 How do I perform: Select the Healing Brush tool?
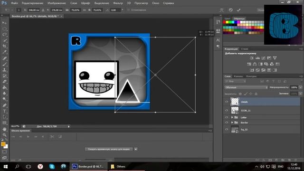[x=4, y=58]
